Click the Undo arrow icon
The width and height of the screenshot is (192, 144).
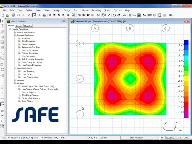point(18,15)
